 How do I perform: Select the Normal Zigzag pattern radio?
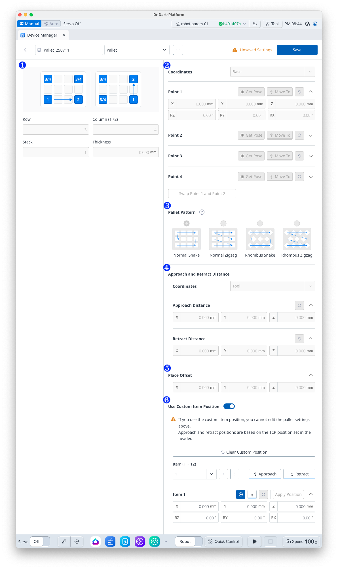(223, 223)
